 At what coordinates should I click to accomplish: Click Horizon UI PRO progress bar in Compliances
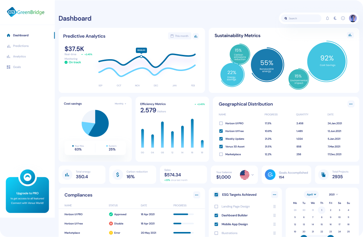tap(183, 214)
